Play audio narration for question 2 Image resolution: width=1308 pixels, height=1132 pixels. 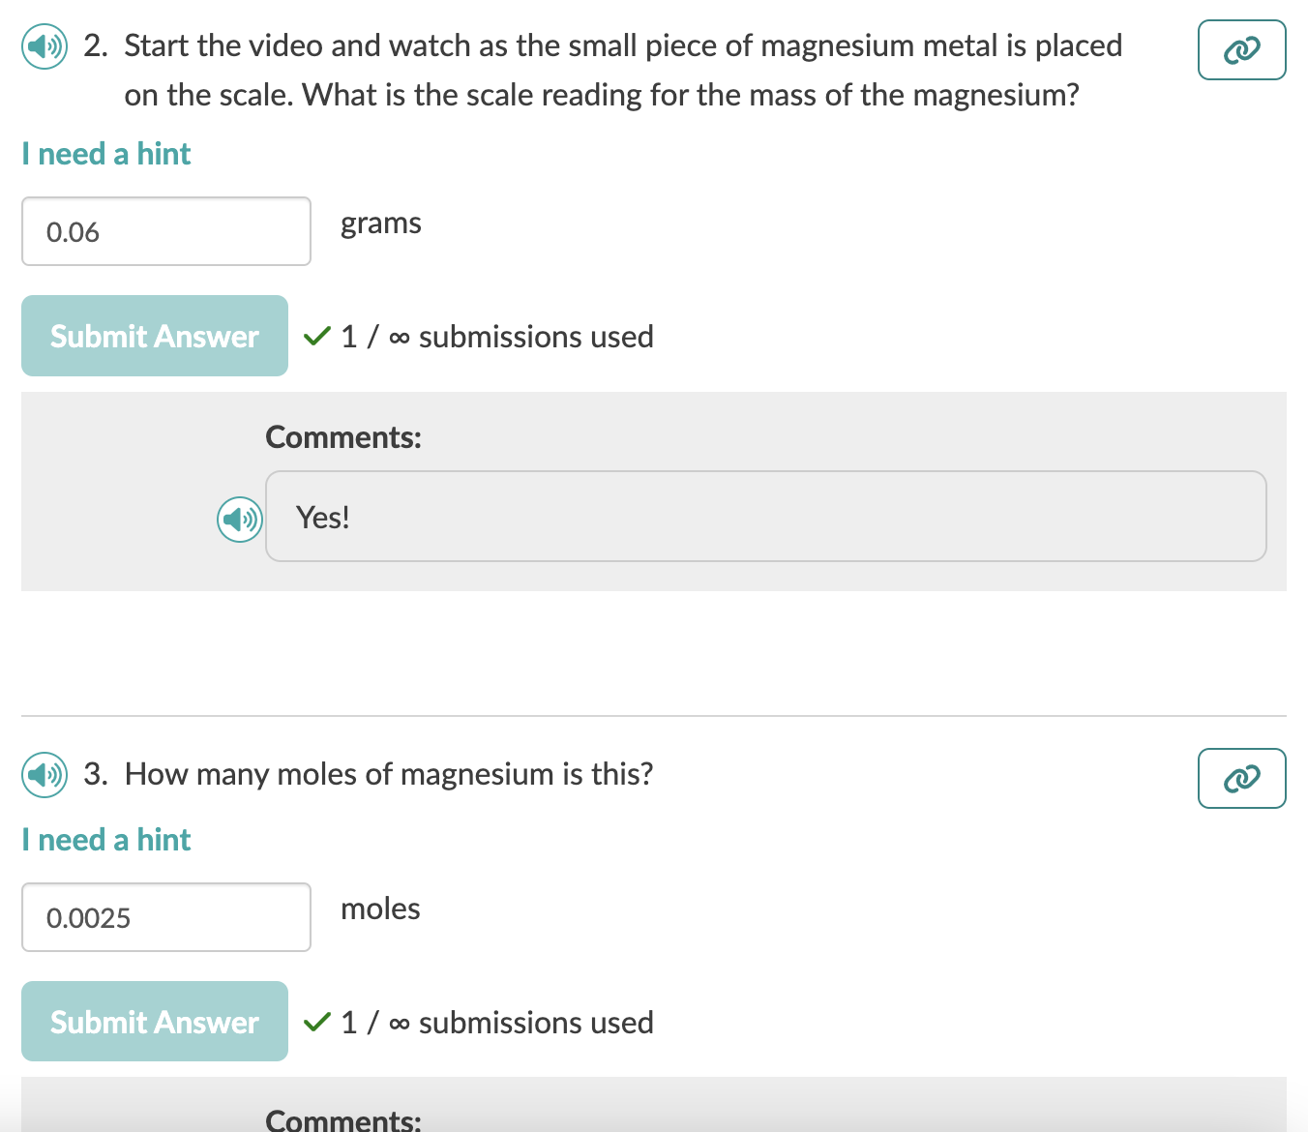pyautogui.click(x=44, y=46)
